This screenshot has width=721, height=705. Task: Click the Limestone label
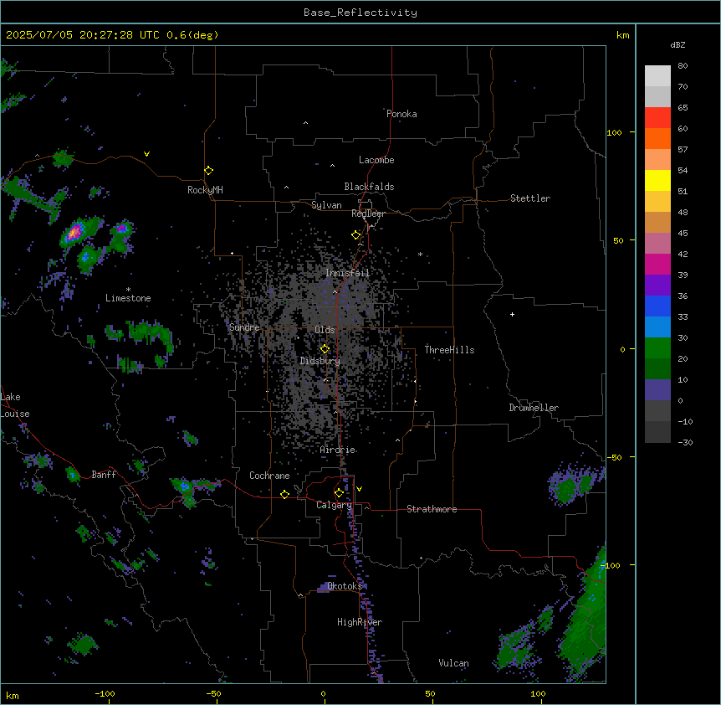[128, 298]
